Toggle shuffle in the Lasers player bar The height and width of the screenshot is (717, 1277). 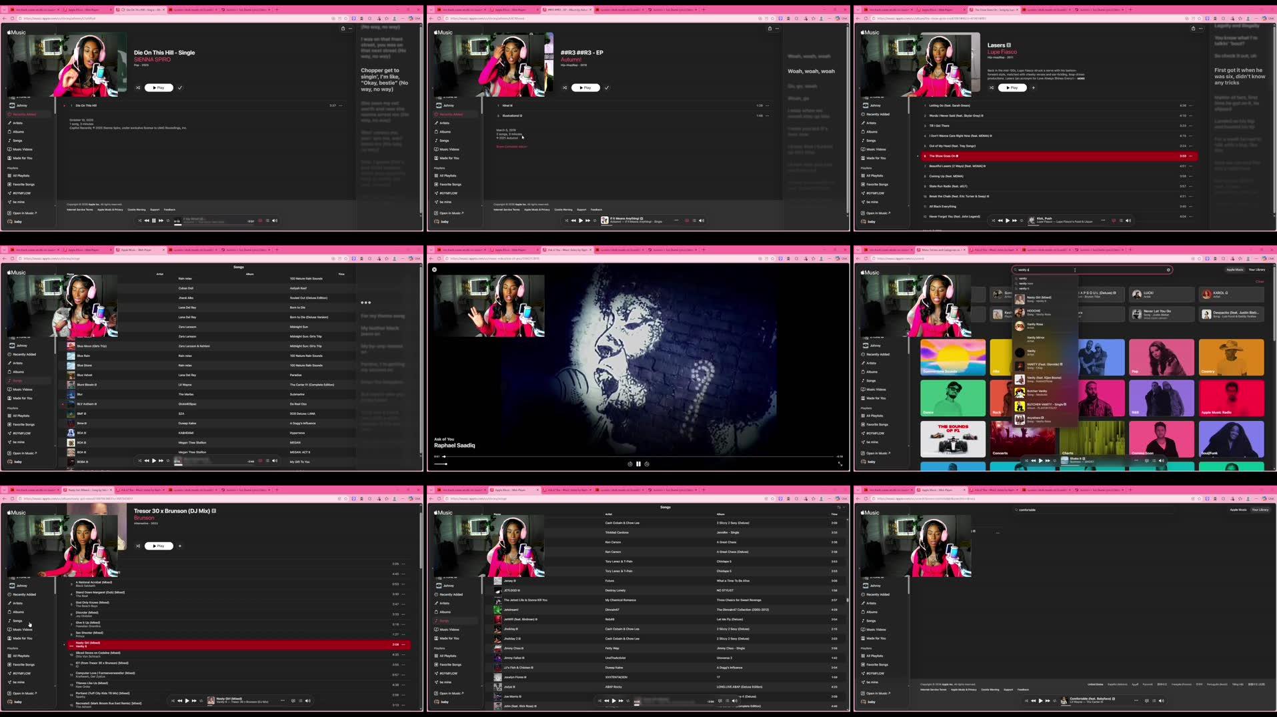pyautogui.click(x=993, y=221)
